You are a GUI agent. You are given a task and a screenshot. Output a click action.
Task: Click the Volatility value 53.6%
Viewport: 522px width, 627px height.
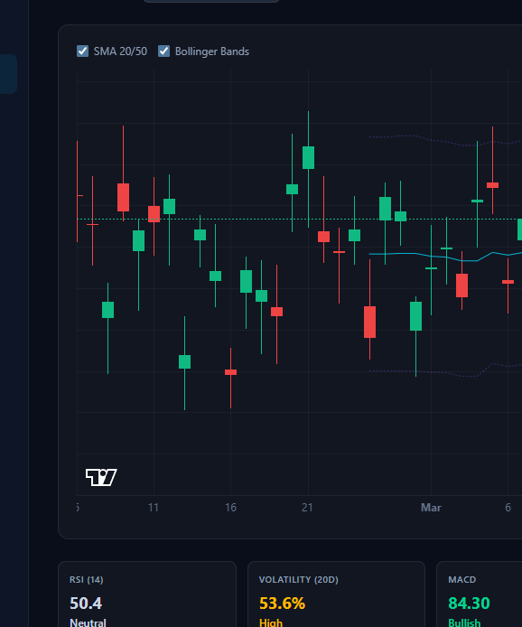point(282,603)
